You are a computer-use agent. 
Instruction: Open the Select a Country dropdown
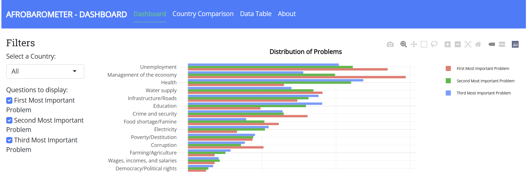pyautogui.click(x=45, y=71)
